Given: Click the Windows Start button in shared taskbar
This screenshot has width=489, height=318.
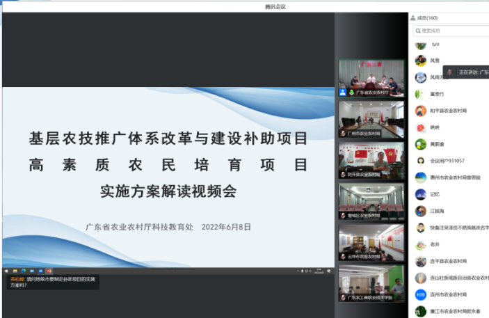Looking at the screenshot, I should coord(6,270).
